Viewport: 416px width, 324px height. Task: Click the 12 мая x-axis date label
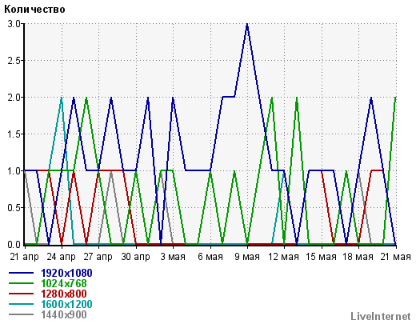click(x=283, y=257)
